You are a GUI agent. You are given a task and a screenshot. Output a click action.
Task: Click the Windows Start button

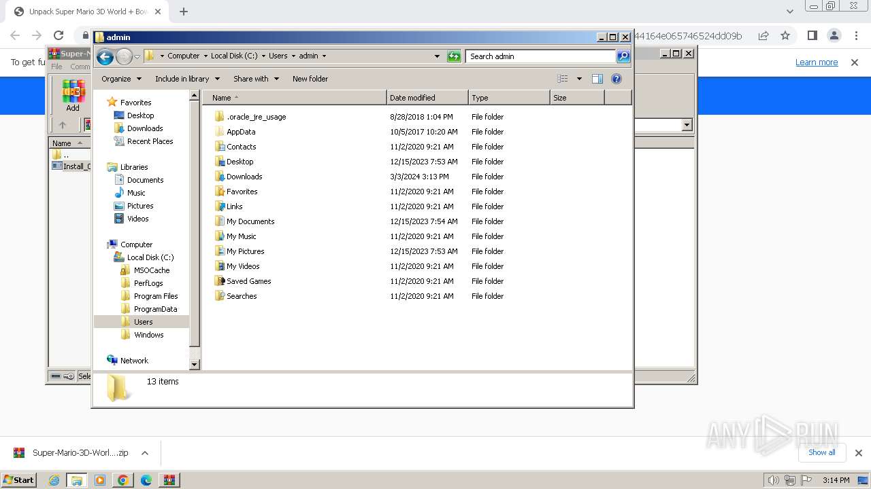[19, 479]
